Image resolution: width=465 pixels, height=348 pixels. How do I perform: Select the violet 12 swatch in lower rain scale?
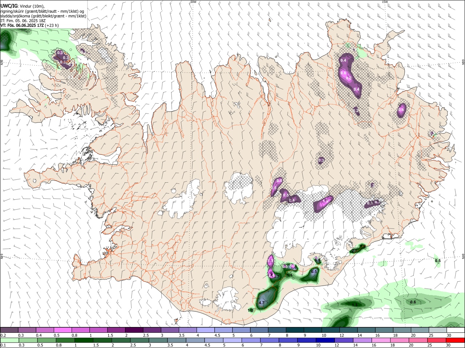344,340
